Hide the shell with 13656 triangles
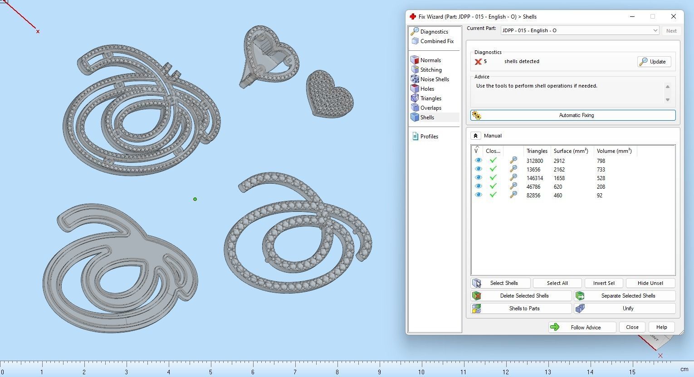 coord(478,169)
